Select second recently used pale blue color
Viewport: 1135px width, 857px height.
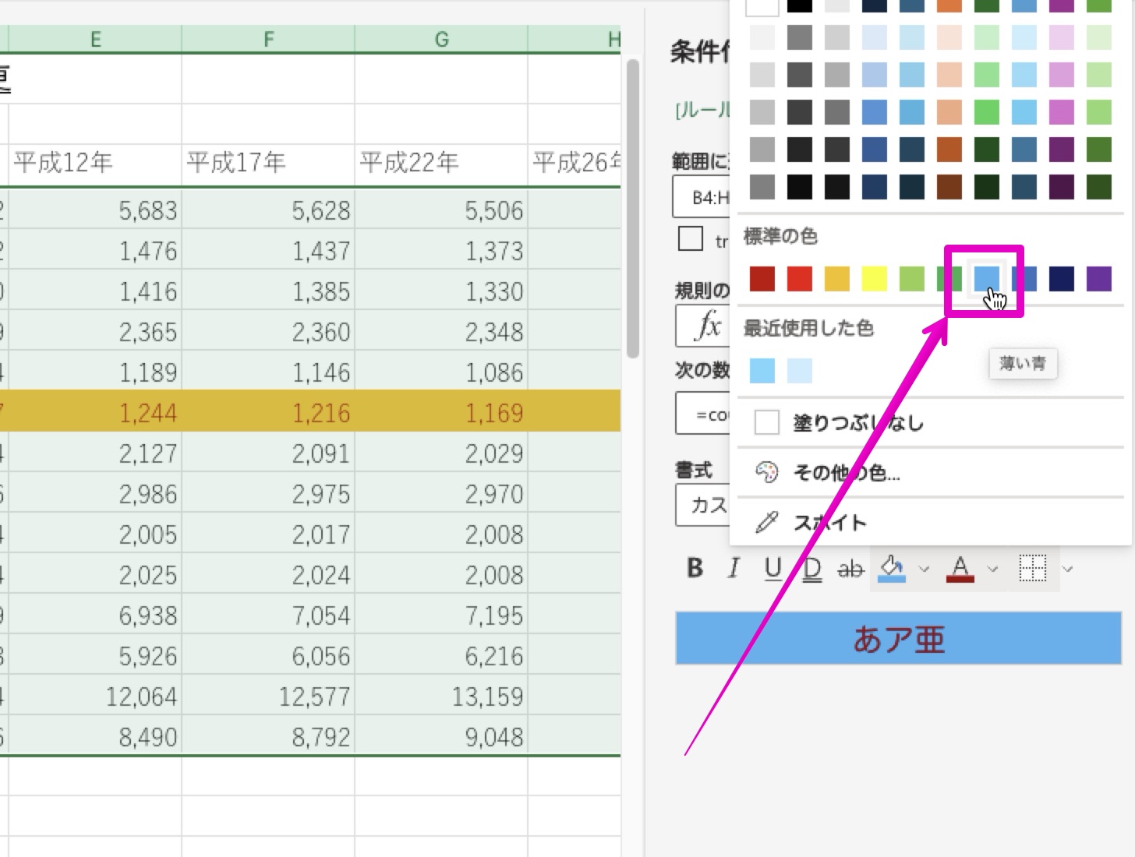(799, 370)
